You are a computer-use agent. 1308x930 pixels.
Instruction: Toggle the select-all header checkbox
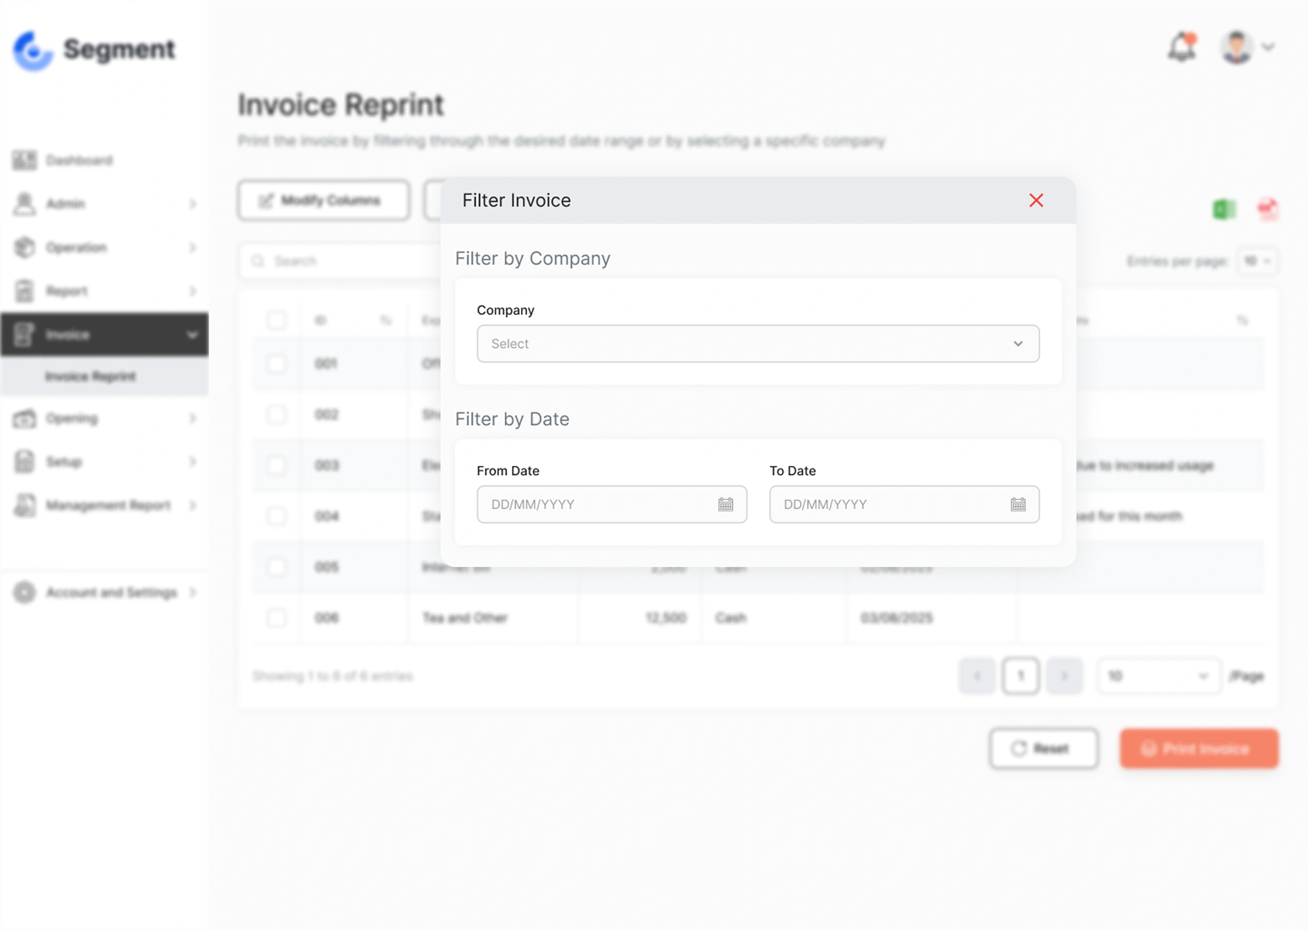pyautogui.click(x=277, y=320)
